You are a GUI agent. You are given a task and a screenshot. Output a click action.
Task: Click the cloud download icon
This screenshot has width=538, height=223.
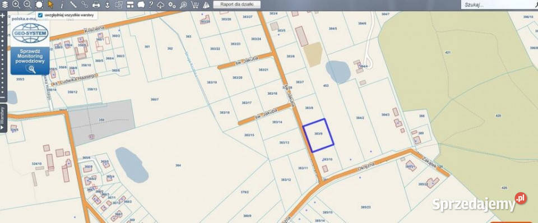[x=161, y=5]
